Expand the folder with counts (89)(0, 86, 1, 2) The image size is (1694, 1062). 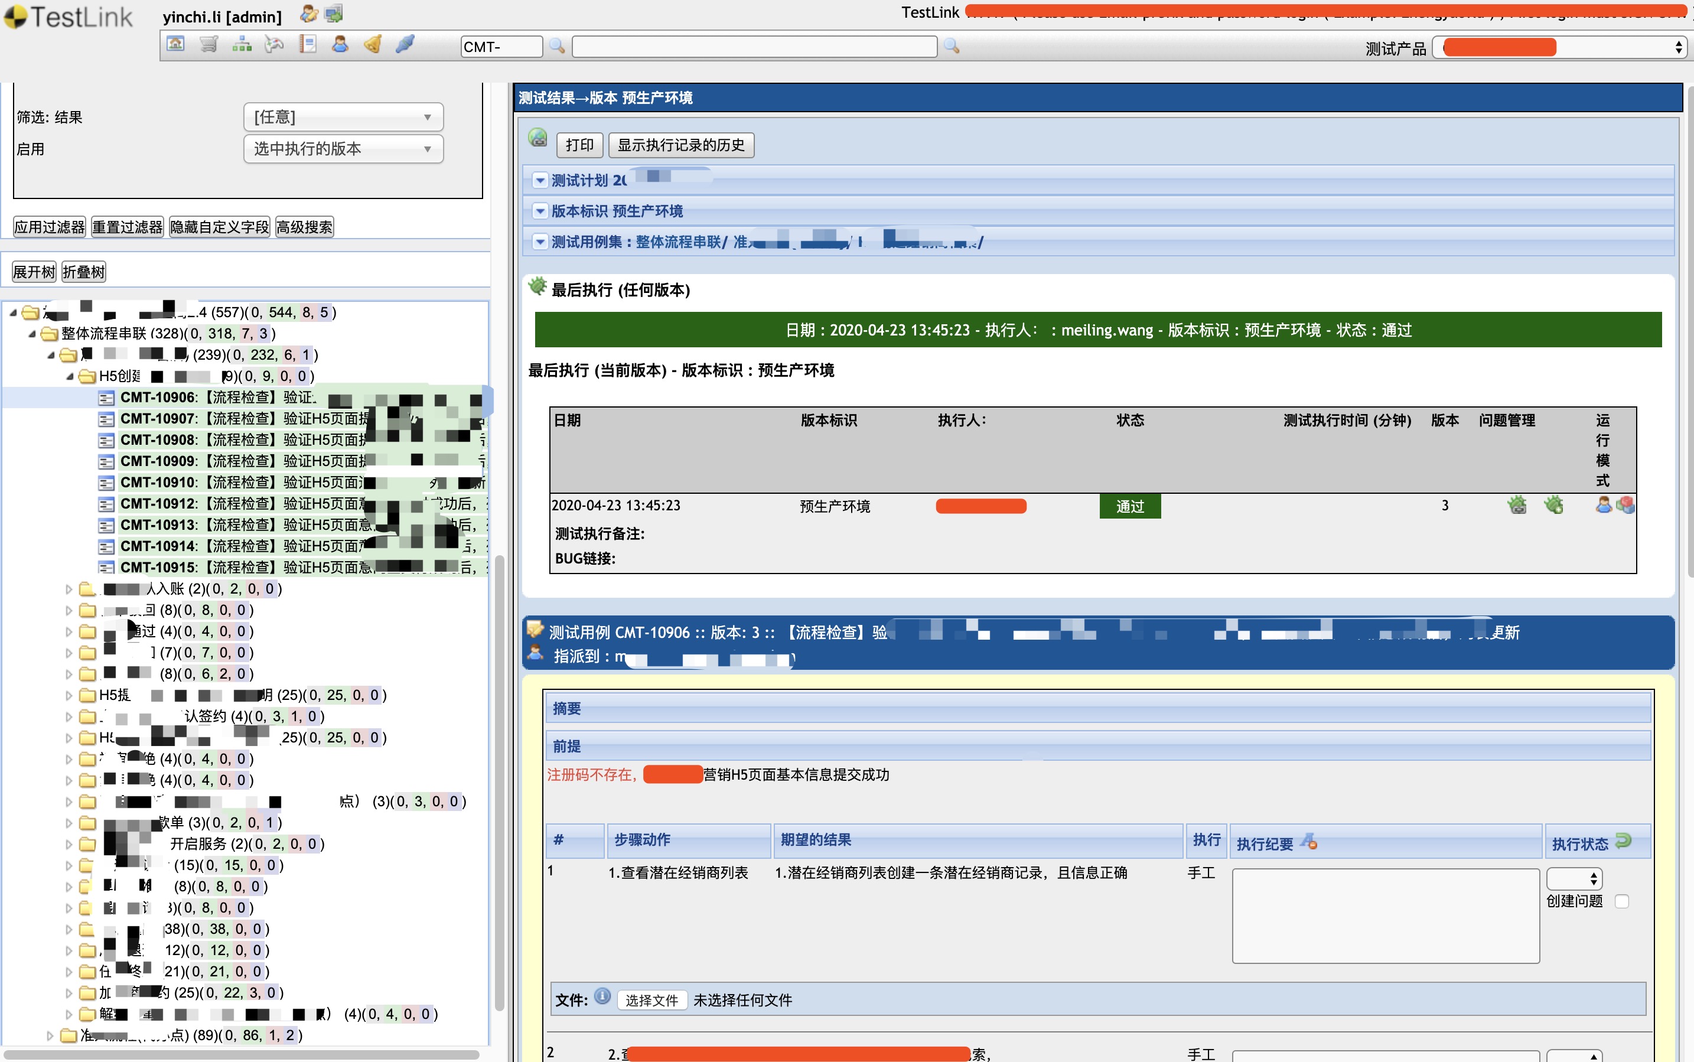coord(50,1035)
